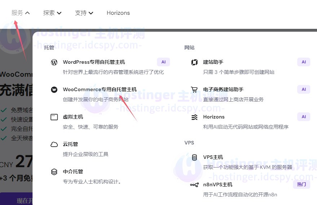This screenshot has width=317, height=205.
Task: Open WooCommerce专用自托管主机 link
Action: (x=100, y=89)
